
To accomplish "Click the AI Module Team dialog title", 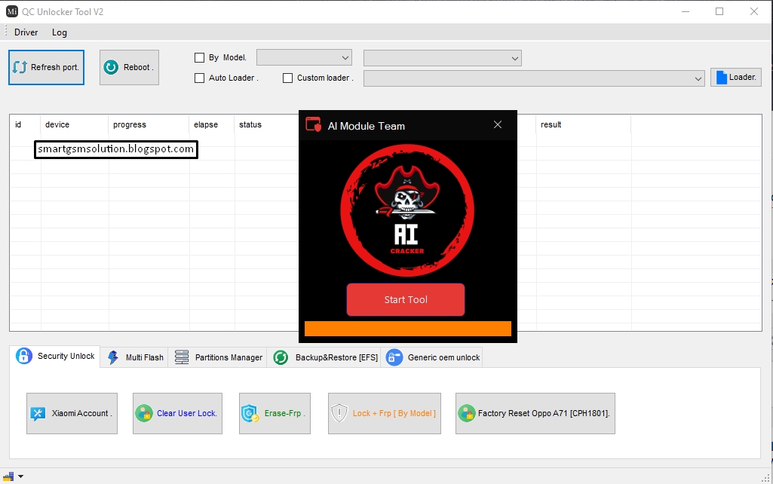I will coord(367,126).
